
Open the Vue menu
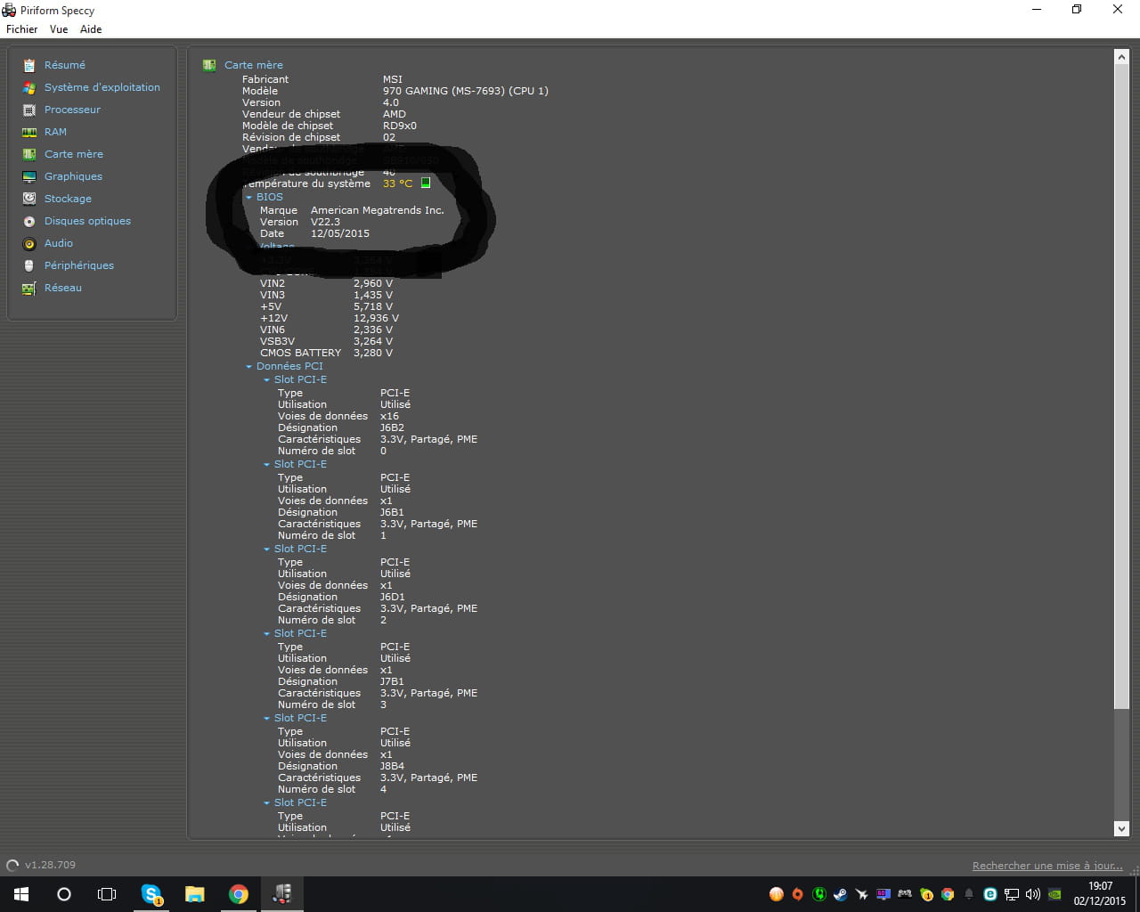[59, 29]
